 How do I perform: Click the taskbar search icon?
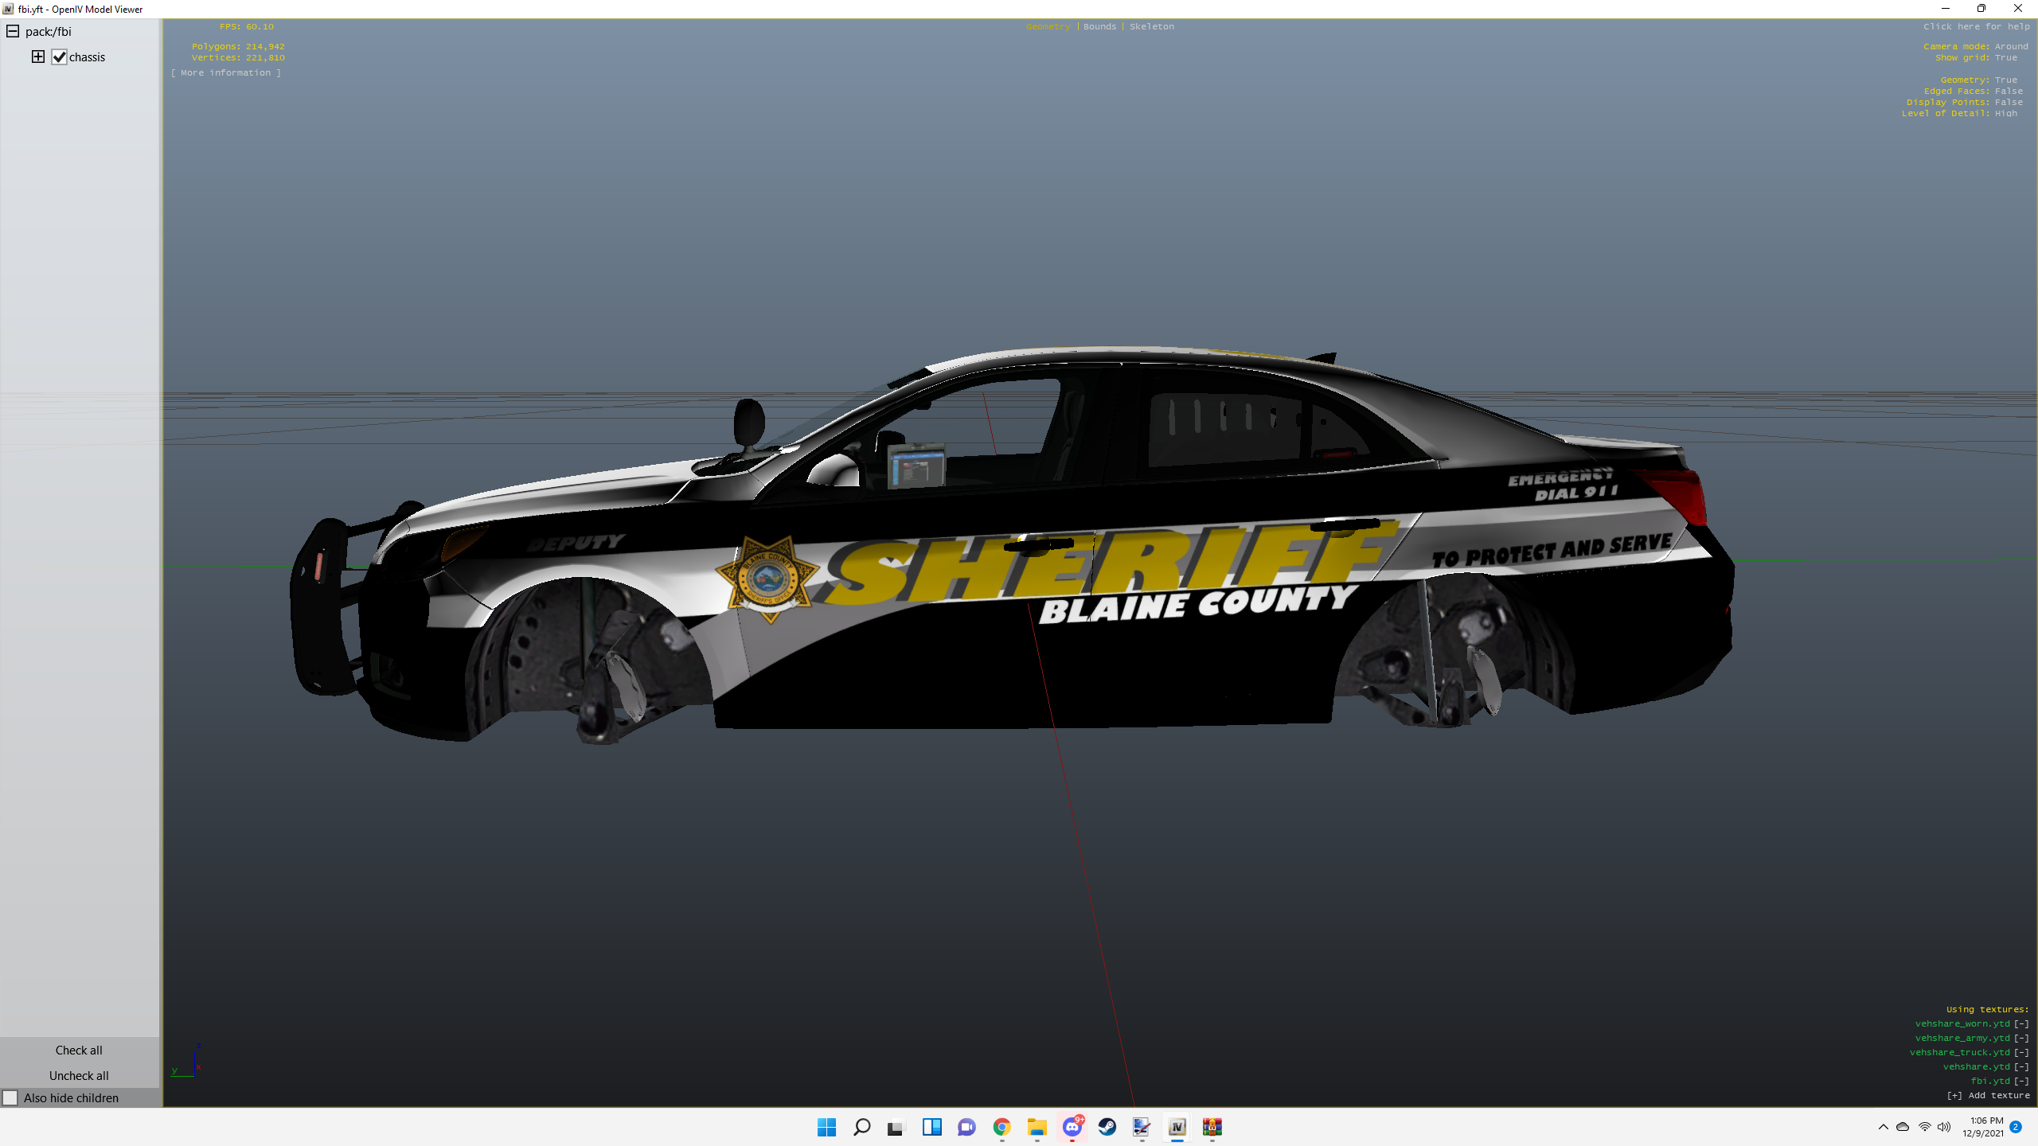[x=861, y=1127]
